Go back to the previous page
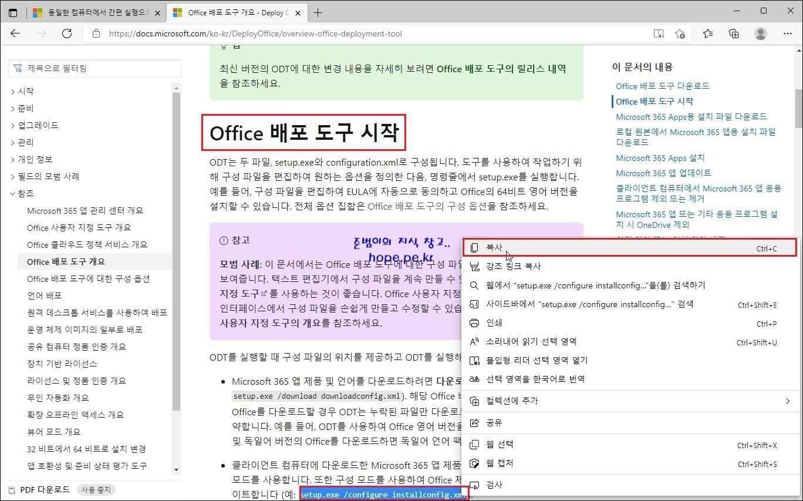 click(x=15, y=33)
